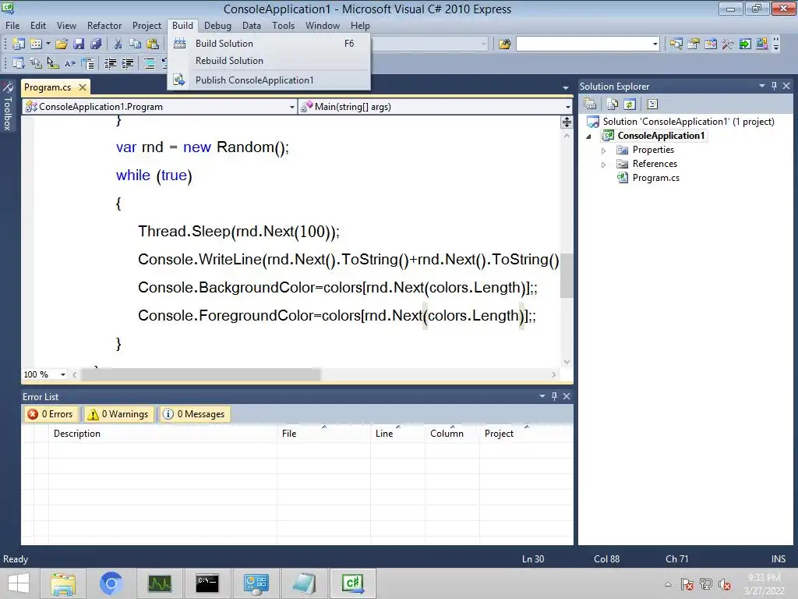
Task: Sort Error List by Project column
Action: (x=526, y=434)
